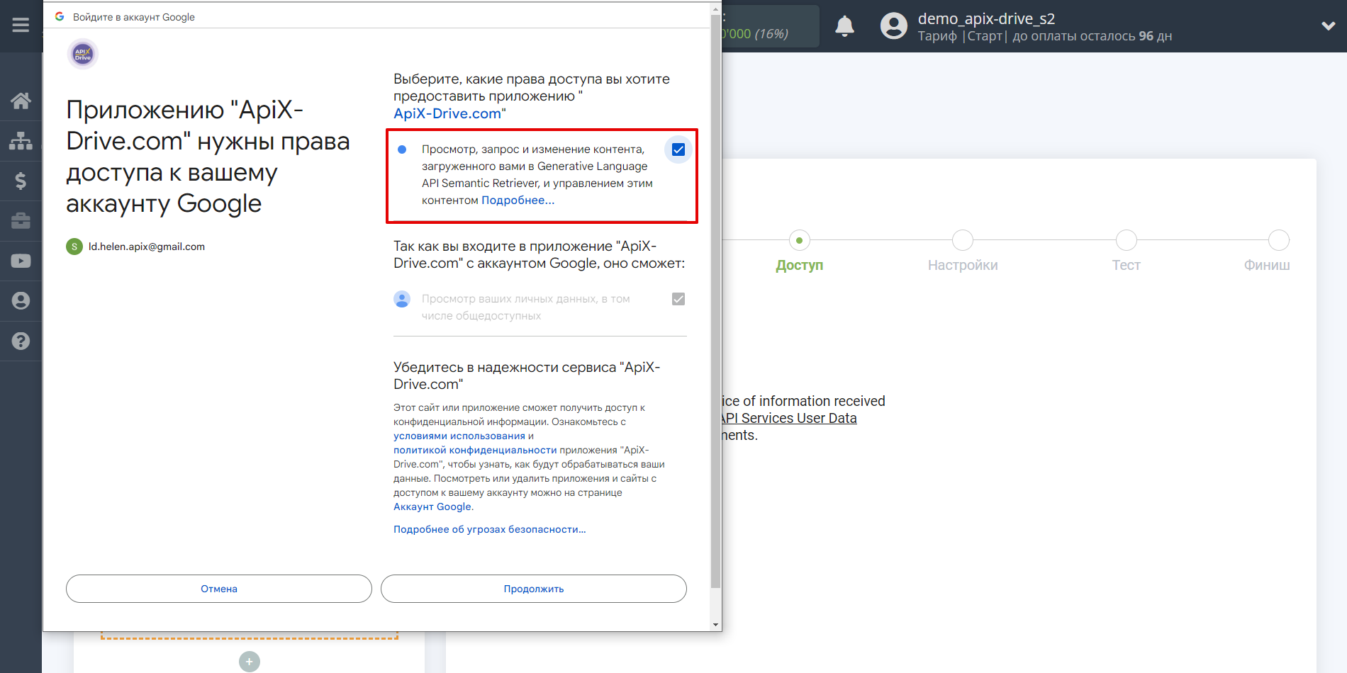Image resolution: width=1347 pixels, height=673 pixels.
Task: Click demo_apix-drive_s2 username text
Action: click(x=986, y=18)
